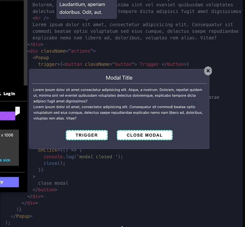Click the trigger={<button className="button"> code line
245x227 pixels.
113,64
